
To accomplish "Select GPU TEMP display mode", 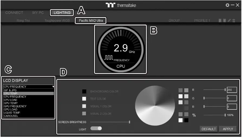I will pyautogui.click(x=29, y=103).
